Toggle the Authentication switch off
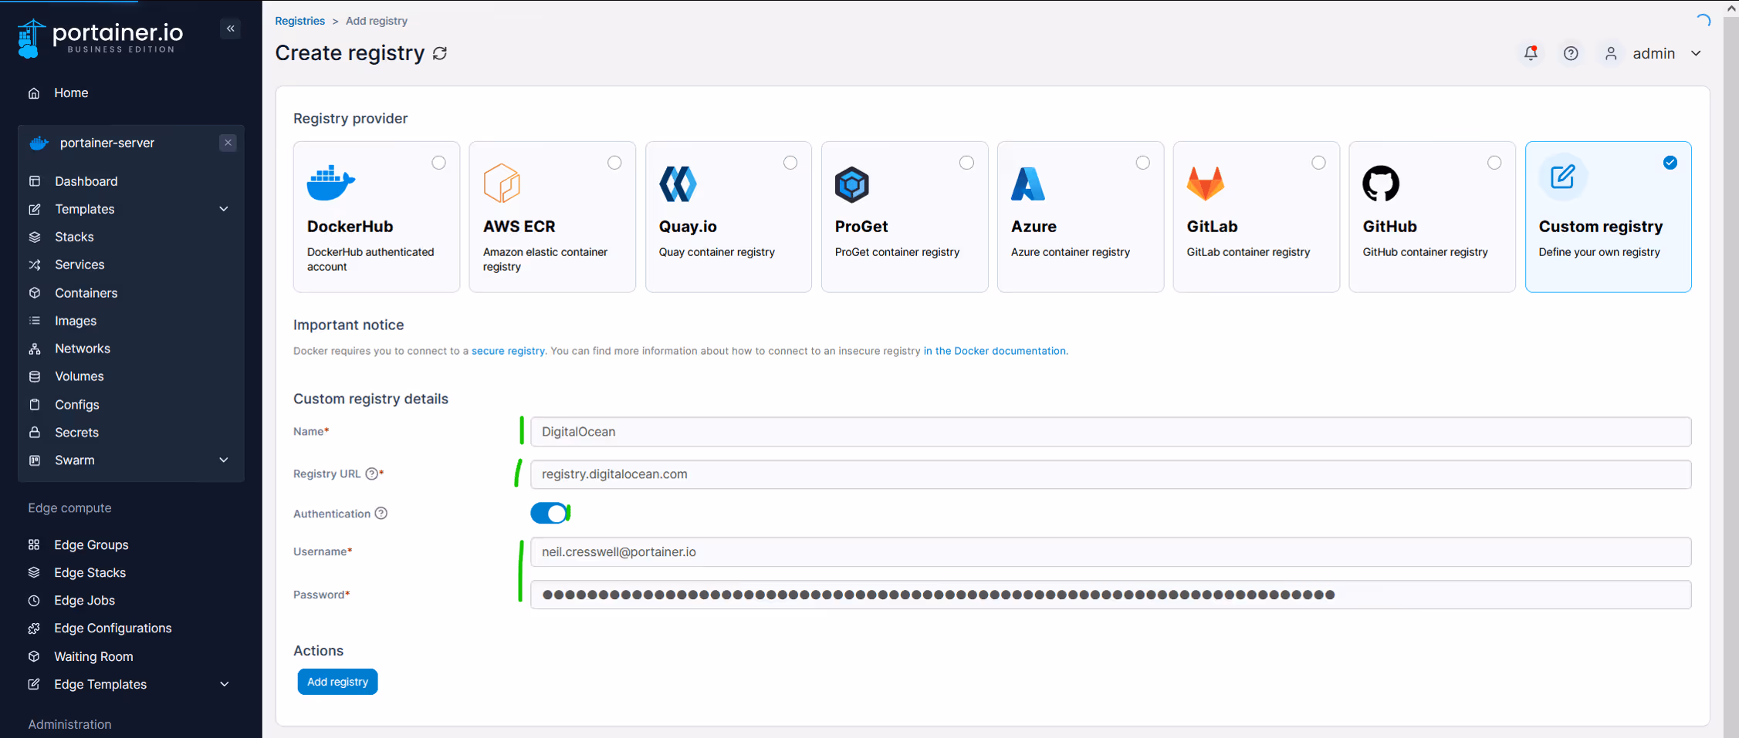This screenshot has width=1739, height=738. [x=550, y=513]
